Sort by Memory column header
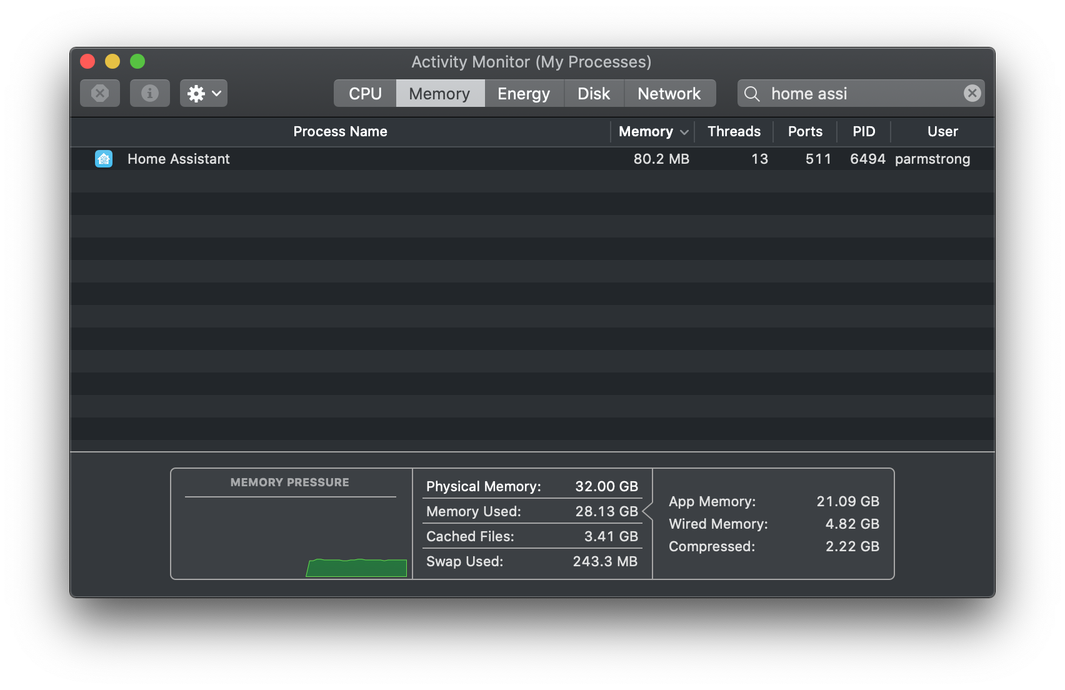Screen dimensions: 1065x690 652,131
